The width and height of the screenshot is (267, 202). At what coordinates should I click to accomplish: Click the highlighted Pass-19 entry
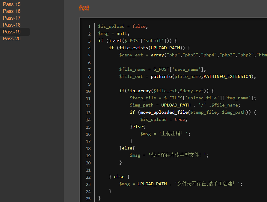pyautogui.click(x=12, y=32)
